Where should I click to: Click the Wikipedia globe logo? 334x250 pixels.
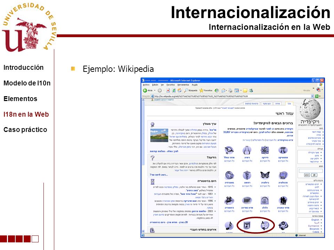tap(310, 109)
